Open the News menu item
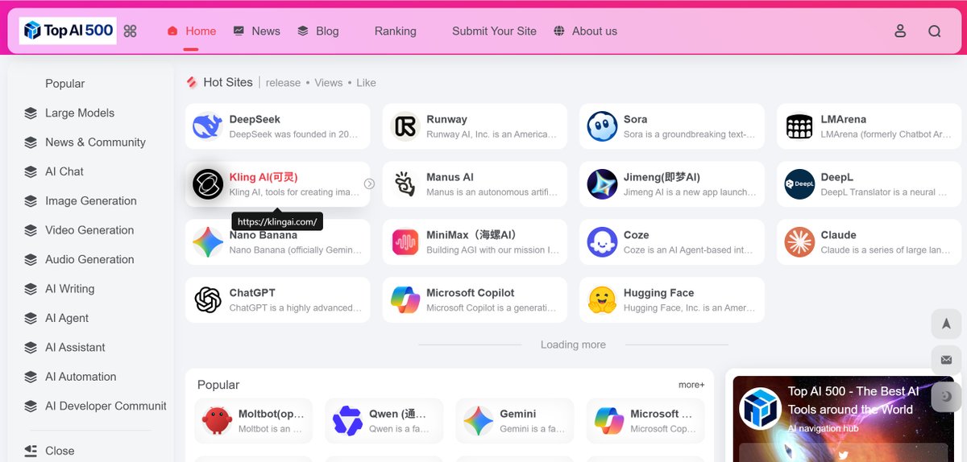 point(256,31)
